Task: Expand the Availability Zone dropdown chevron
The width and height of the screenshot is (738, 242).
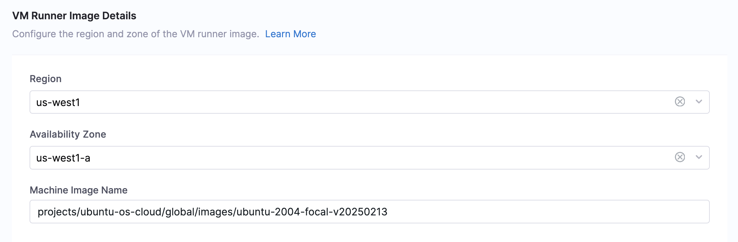Action: pos(699,157)
